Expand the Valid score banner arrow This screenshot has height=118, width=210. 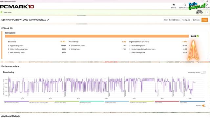(x=207, y=12)
